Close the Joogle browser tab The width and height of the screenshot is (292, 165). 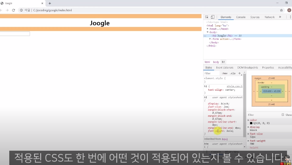(x=42, y=4)
